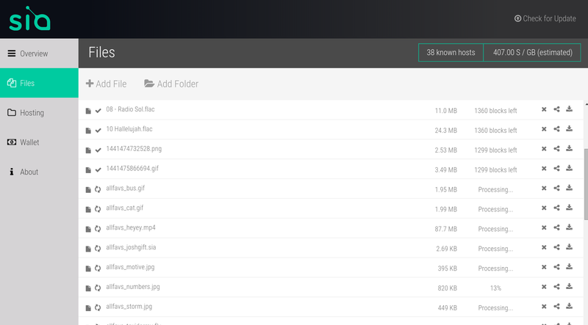Select file name 08 - Radio Sol.flac

pos(130,109)
